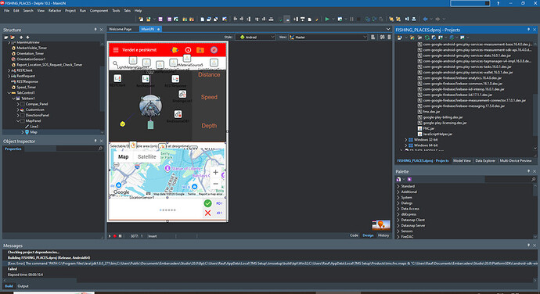
Task: Open the Project menu
Action: tap(70, 11)
